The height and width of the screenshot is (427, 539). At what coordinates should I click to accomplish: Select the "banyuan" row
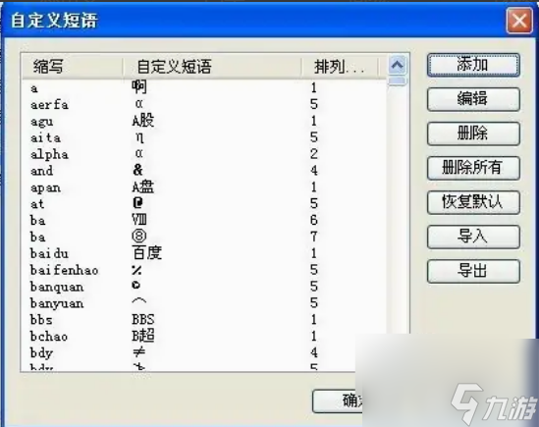click(x=204, y=303)
